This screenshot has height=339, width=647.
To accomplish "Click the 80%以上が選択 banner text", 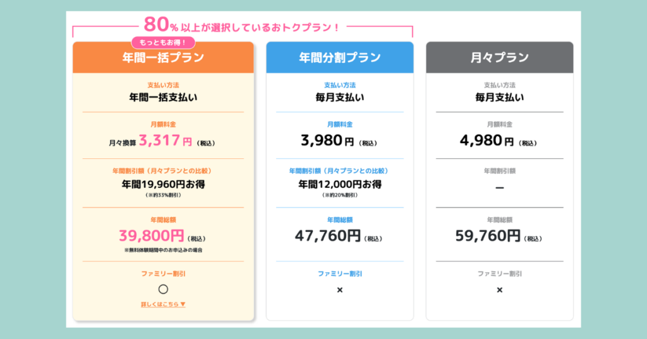I will (242, 26).
